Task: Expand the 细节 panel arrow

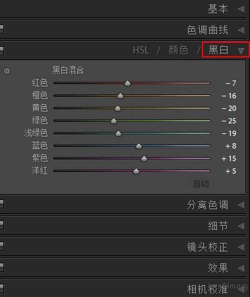Action: coord(241,226)
